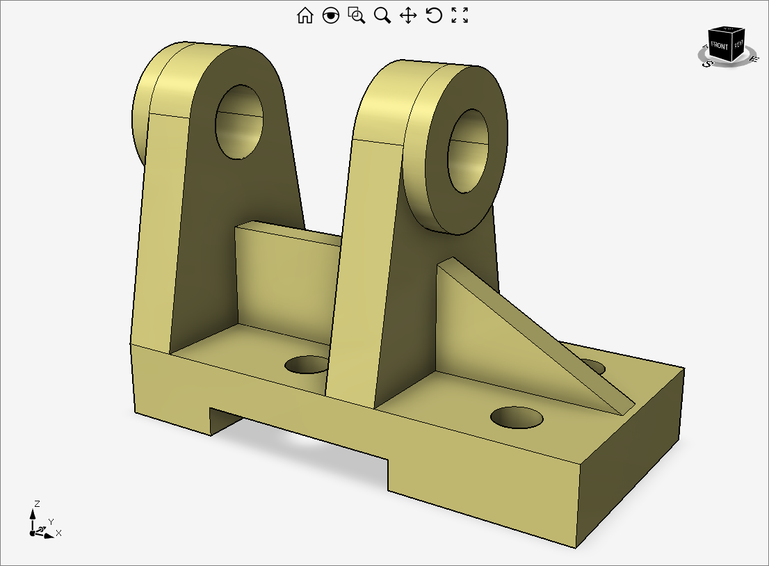The image size is (769, 566).
Task: Select the bore hole in the left lug
Action: [x=240, y=122]
